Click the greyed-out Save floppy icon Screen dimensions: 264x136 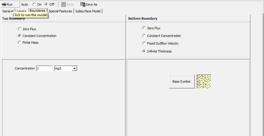63,4
